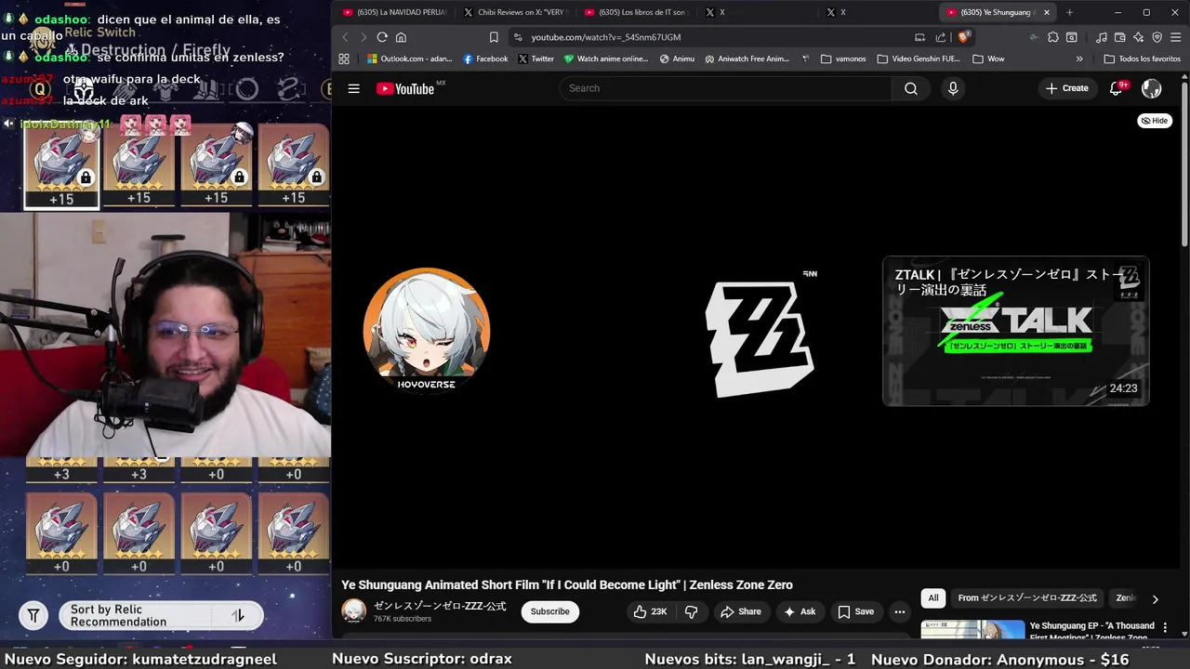1190x669 pixels.
Task: Select the From ゼンレスゾーンゼロ-ZZZ chip
Action: [1027, 598]
